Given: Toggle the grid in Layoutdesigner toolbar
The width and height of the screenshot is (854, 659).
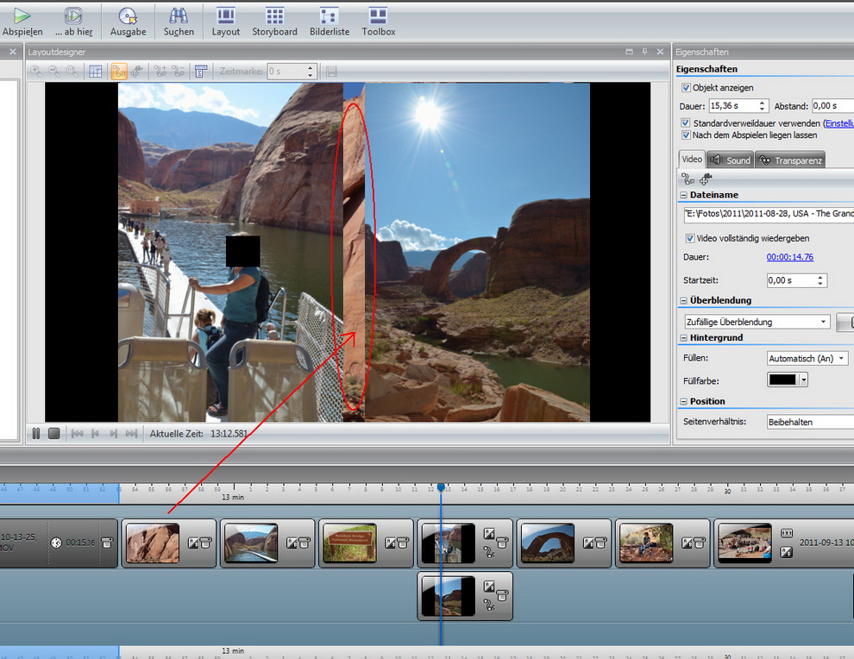Looking at the screenshot, I should pyautogui.click(x=96, y=72).
